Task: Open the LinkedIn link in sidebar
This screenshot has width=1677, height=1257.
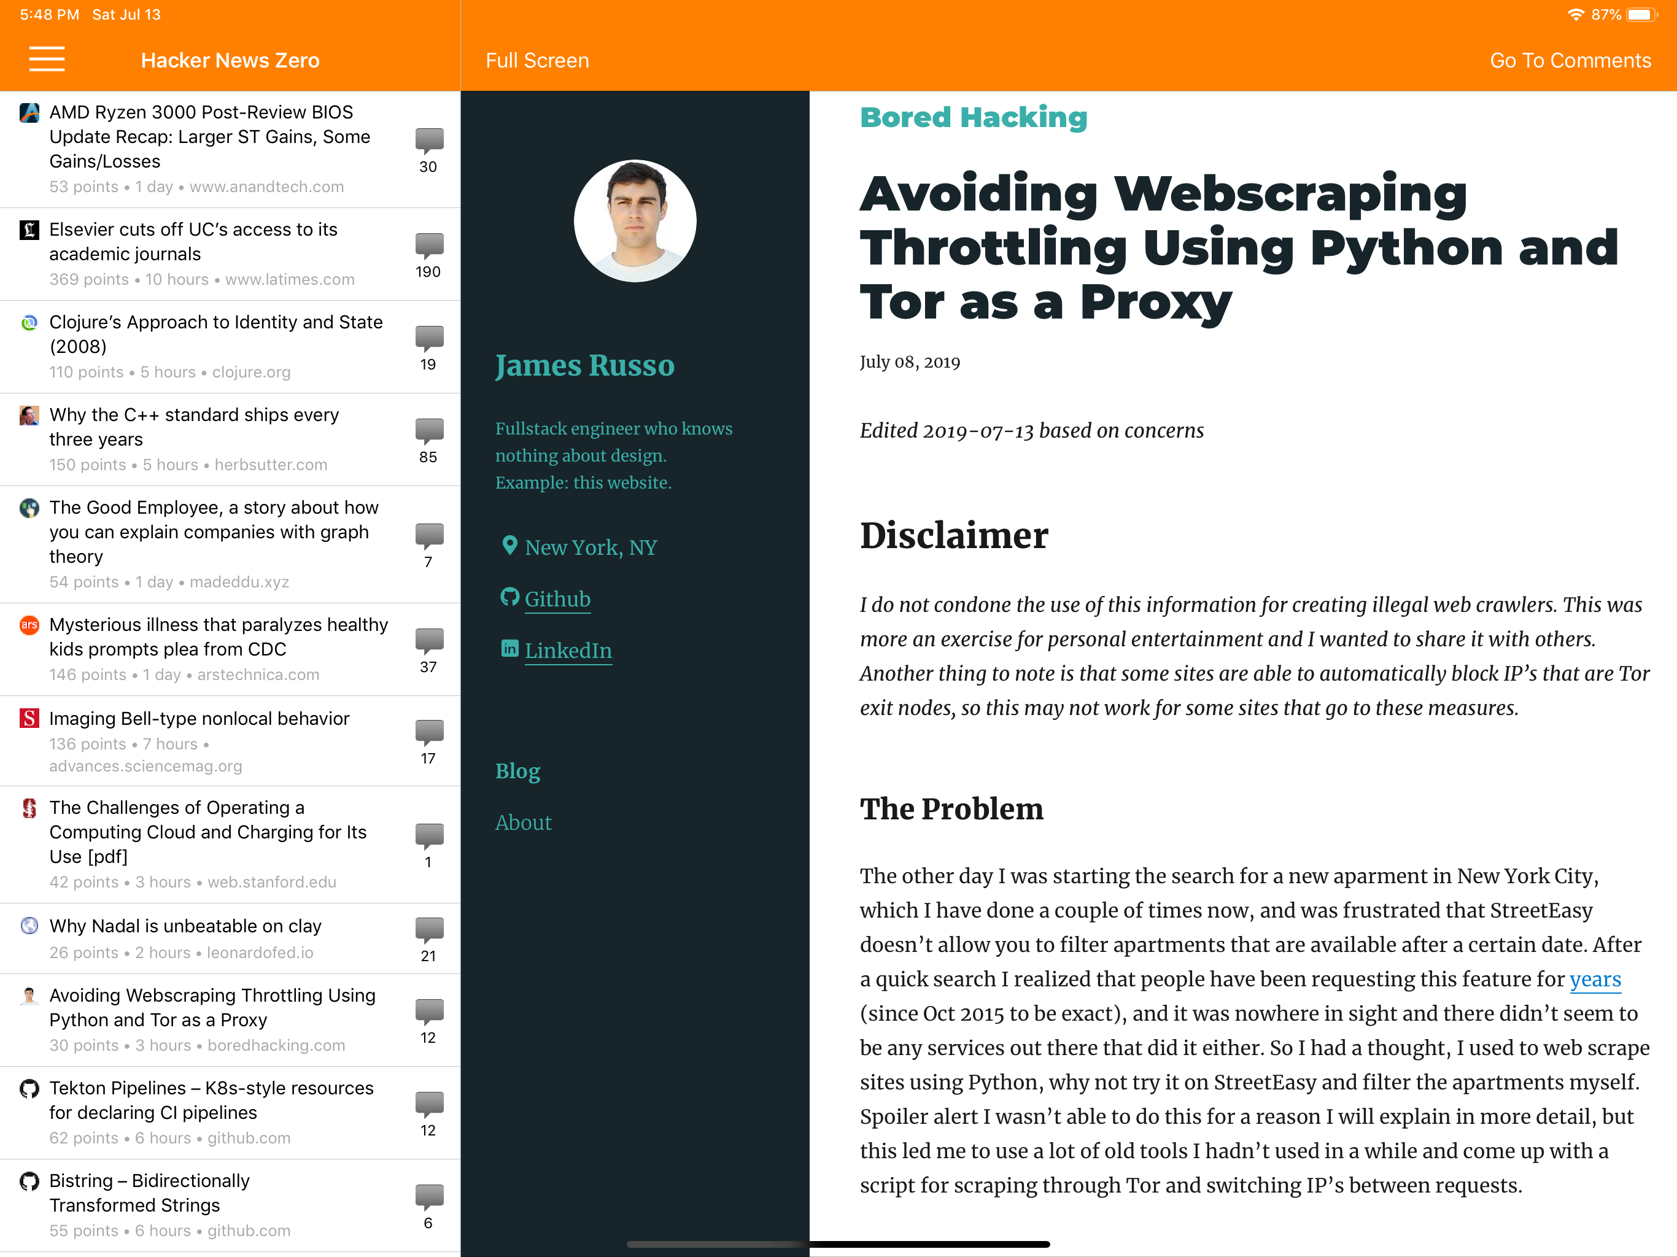Action: pyautogui.click(x=568, y=651)
